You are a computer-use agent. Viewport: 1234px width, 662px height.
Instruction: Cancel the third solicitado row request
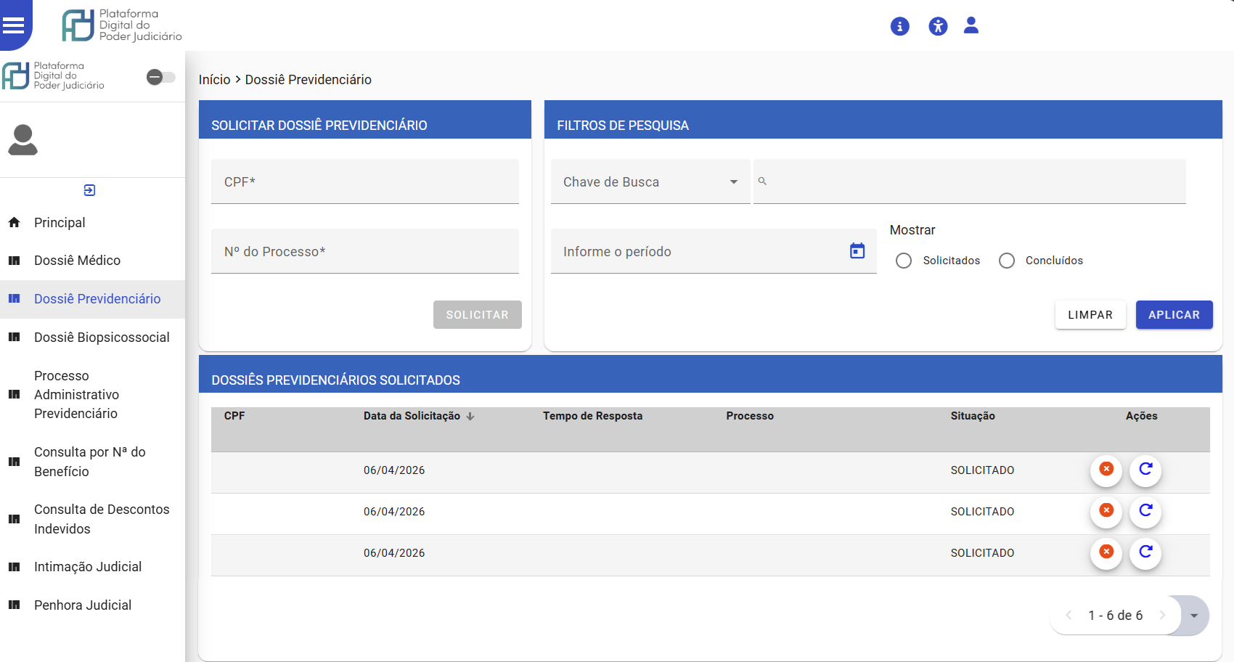pyautogui.click(x=1106, y=552)
